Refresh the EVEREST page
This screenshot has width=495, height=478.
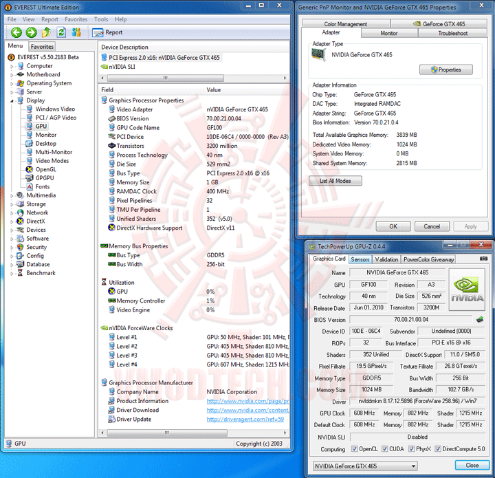click(61, 32)
